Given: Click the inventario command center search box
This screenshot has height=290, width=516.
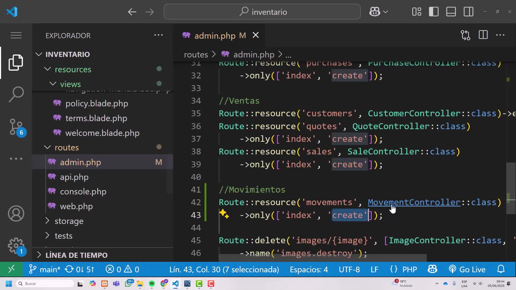Looking at the screenshot, I should [262, 12].
